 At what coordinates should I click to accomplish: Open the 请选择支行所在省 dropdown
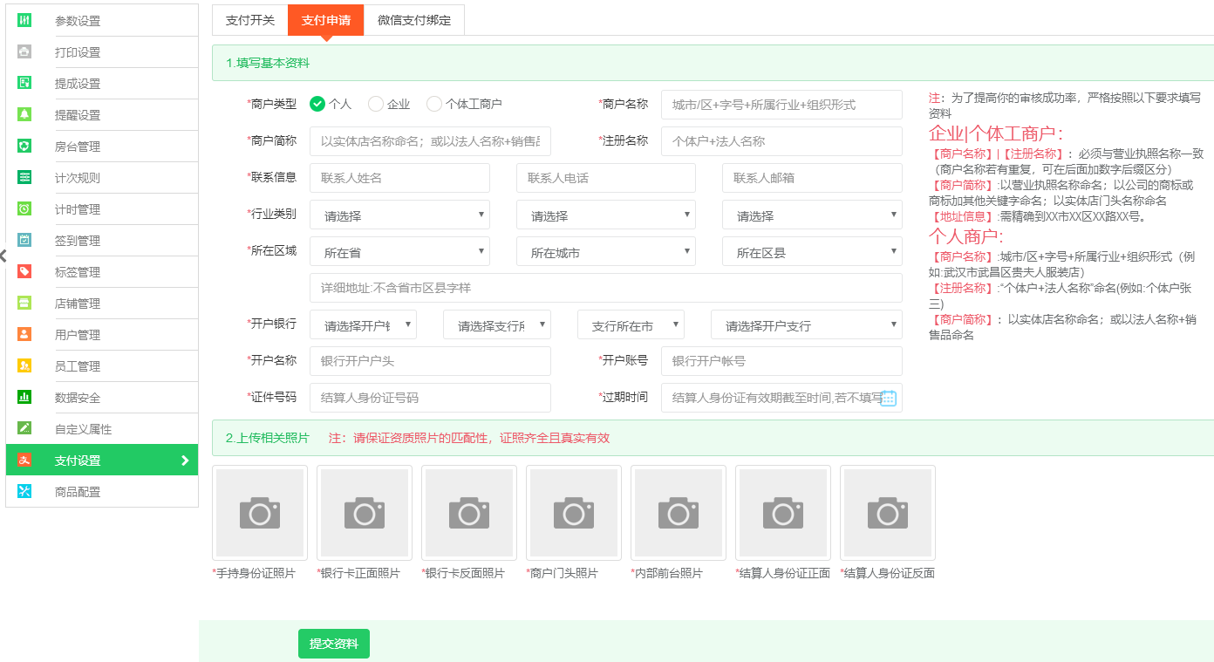[497, 325]
